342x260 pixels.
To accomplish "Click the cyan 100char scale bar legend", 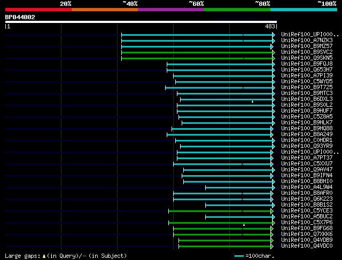I will click(x=239, y=256).
